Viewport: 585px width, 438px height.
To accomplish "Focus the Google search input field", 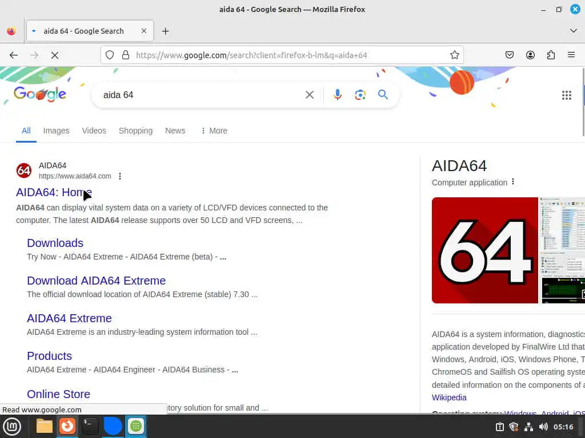I will 202,95.
